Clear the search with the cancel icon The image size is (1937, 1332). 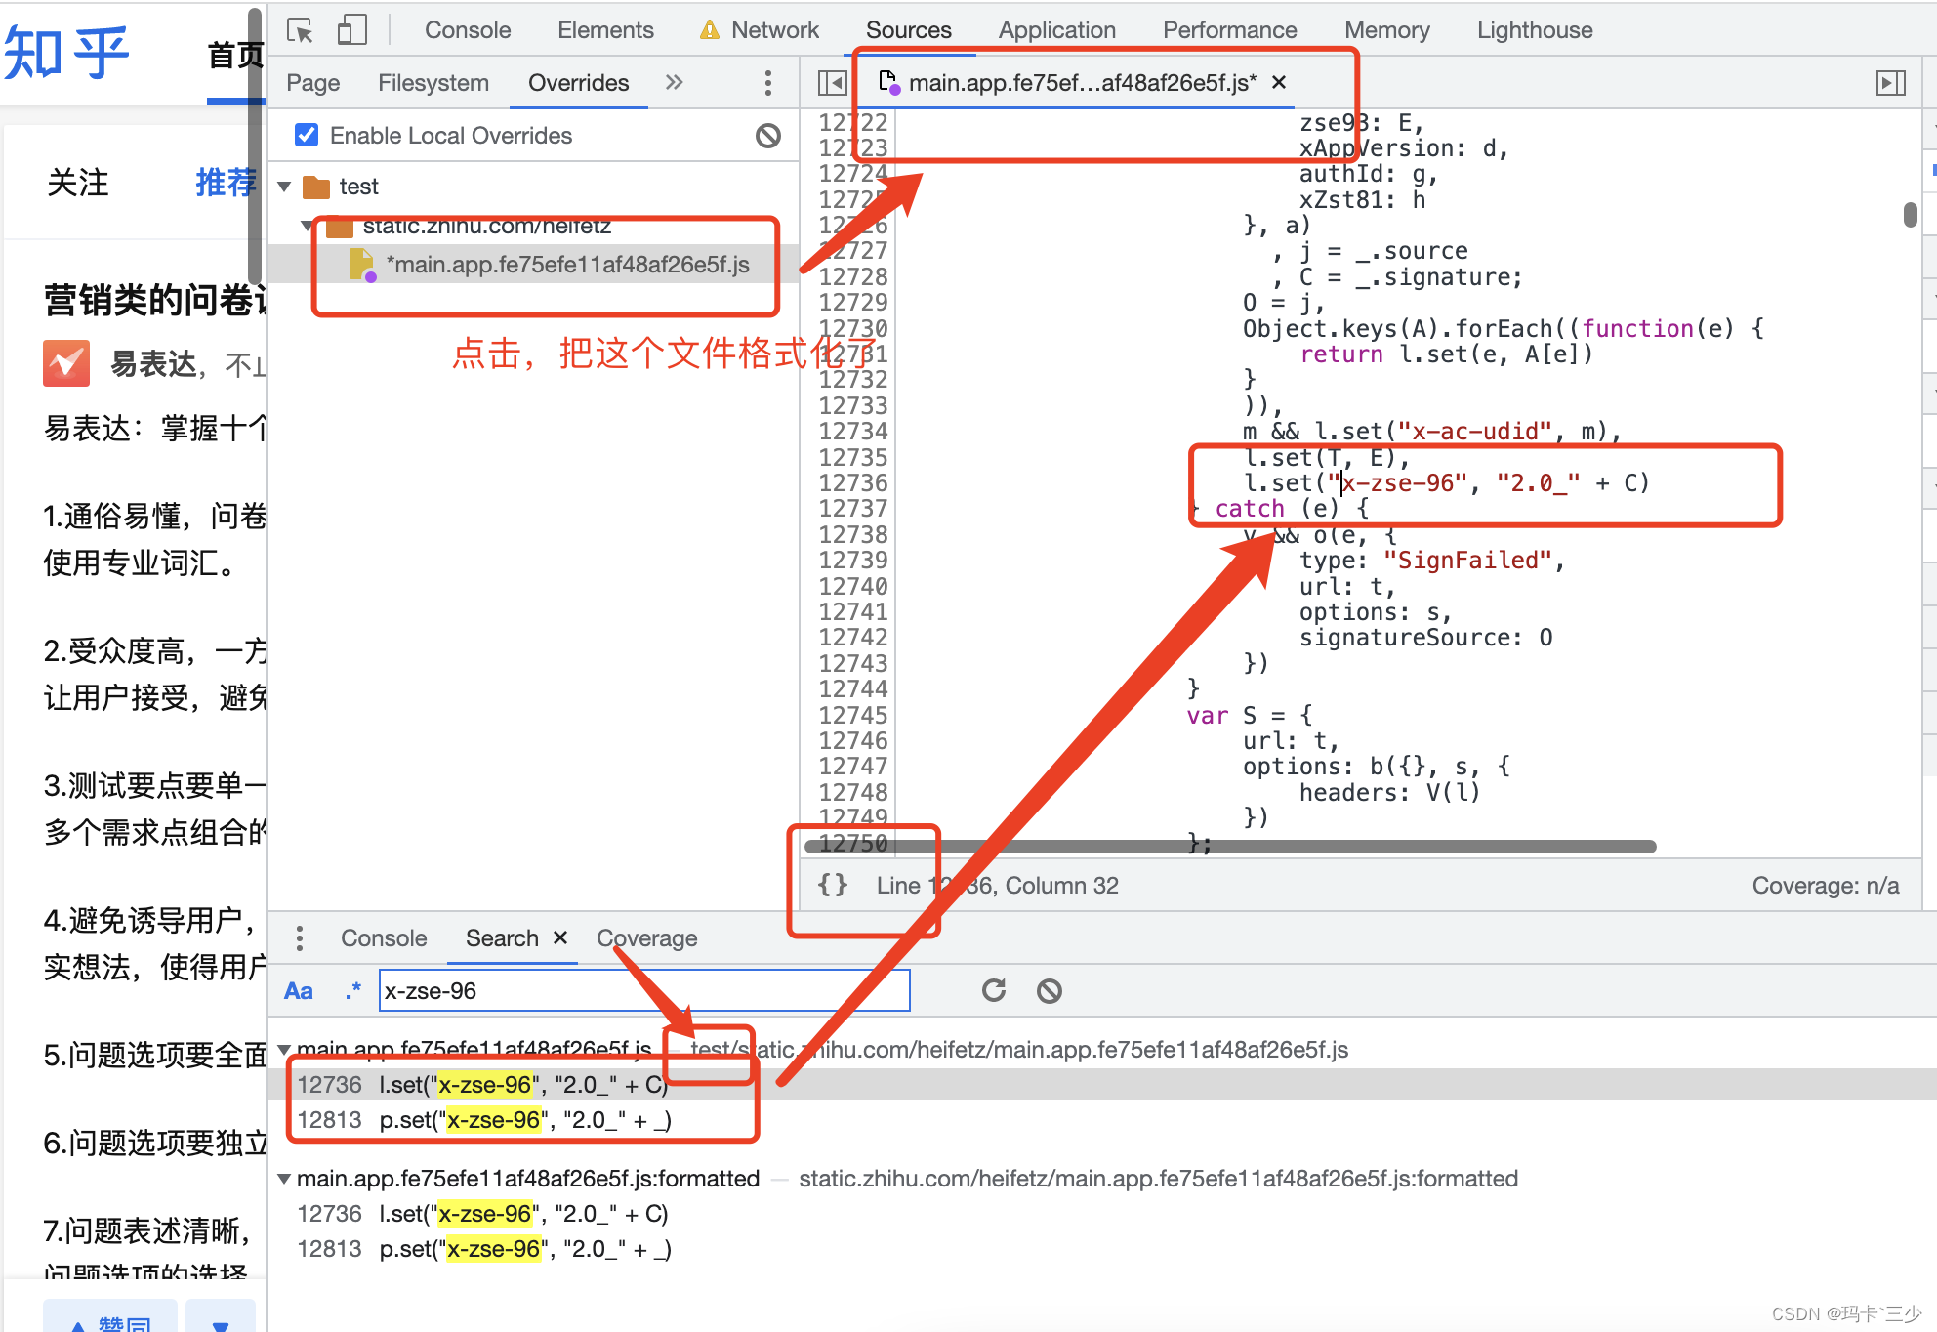point(1050,991)
